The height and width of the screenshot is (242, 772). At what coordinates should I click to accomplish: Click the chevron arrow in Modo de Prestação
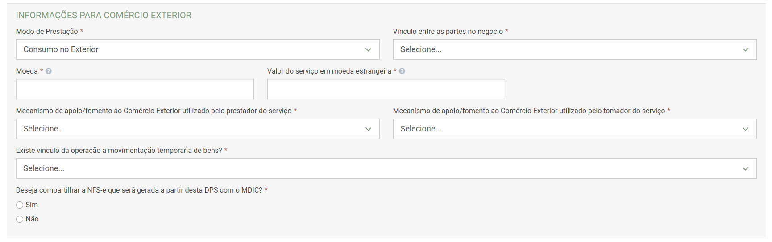[x=368, y=50]
